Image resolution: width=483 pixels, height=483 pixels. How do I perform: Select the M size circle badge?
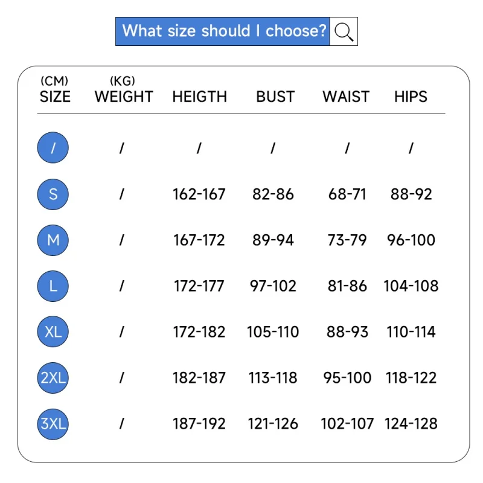53,240
